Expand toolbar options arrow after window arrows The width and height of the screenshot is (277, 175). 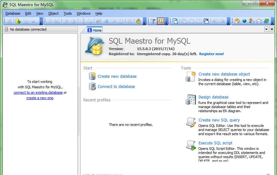[x=228, y=21]
